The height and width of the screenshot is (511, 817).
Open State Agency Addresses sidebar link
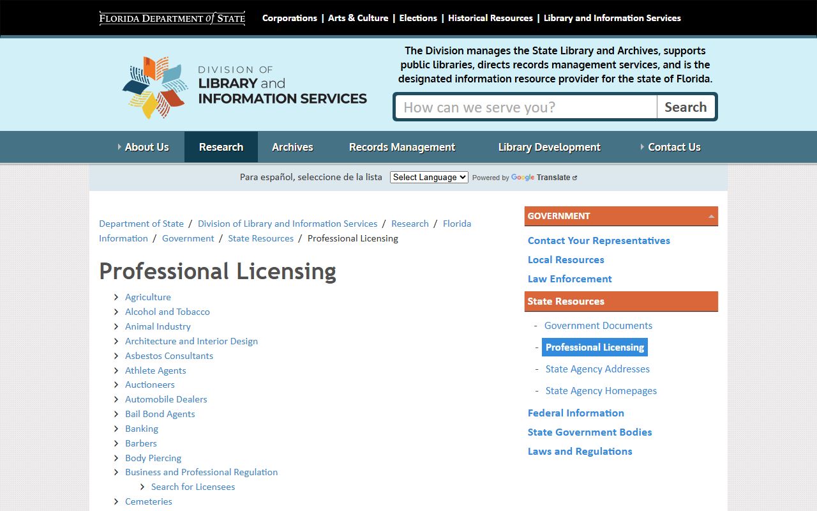pos(597,369)
